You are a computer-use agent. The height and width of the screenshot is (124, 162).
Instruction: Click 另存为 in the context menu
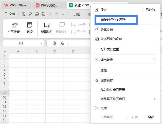(x=150, y=10)
